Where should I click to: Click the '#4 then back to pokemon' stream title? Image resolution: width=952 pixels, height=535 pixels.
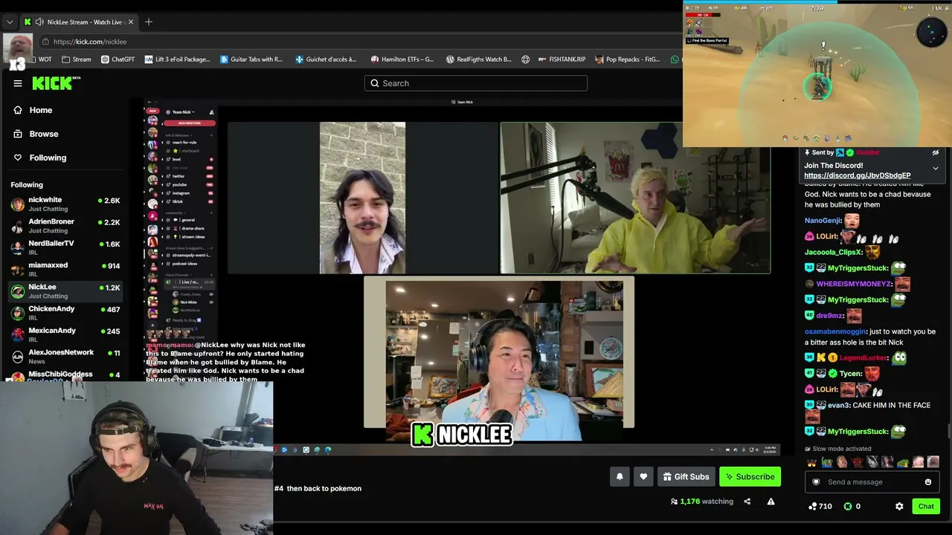click(318, 488)
